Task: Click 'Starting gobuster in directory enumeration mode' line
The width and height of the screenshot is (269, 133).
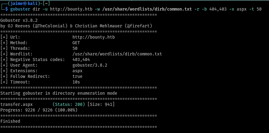Action: pos(59,93)
